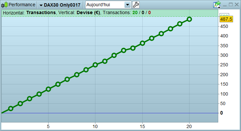Open the Aujourd'hui period dropdown
This screenshot has width=241, height=131.
108,5
